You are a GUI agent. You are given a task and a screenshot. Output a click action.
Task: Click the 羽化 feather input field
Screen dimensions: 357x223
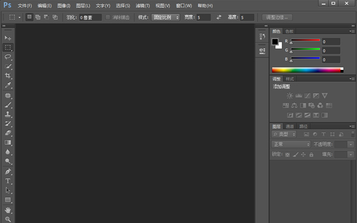pyautogui.click(x=90, y=17)
